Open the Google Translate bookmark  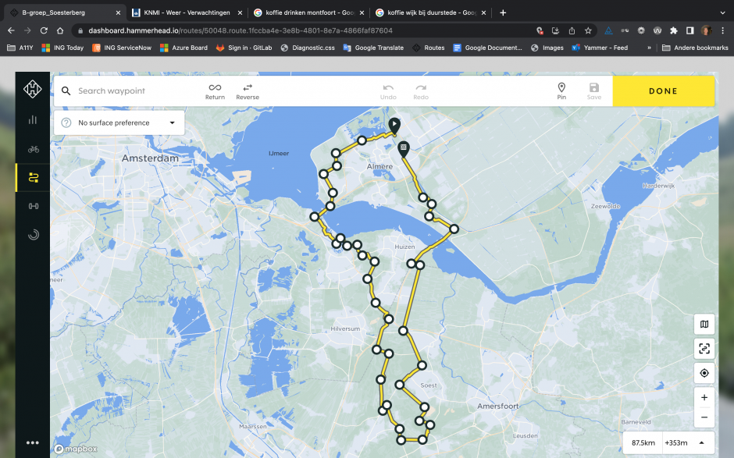[373, 48]
